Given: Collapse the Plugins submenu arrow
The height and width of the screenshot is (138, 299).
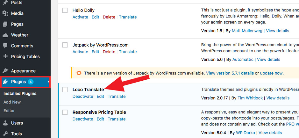Looking at the screenshot, I should click(49, 82).
